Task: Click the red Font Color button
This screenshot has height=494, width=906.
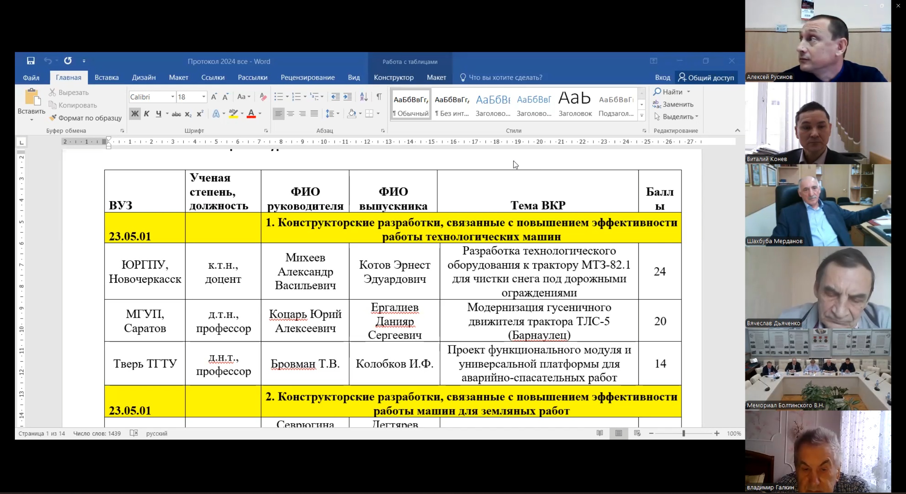Action: (x=251, y=114)
